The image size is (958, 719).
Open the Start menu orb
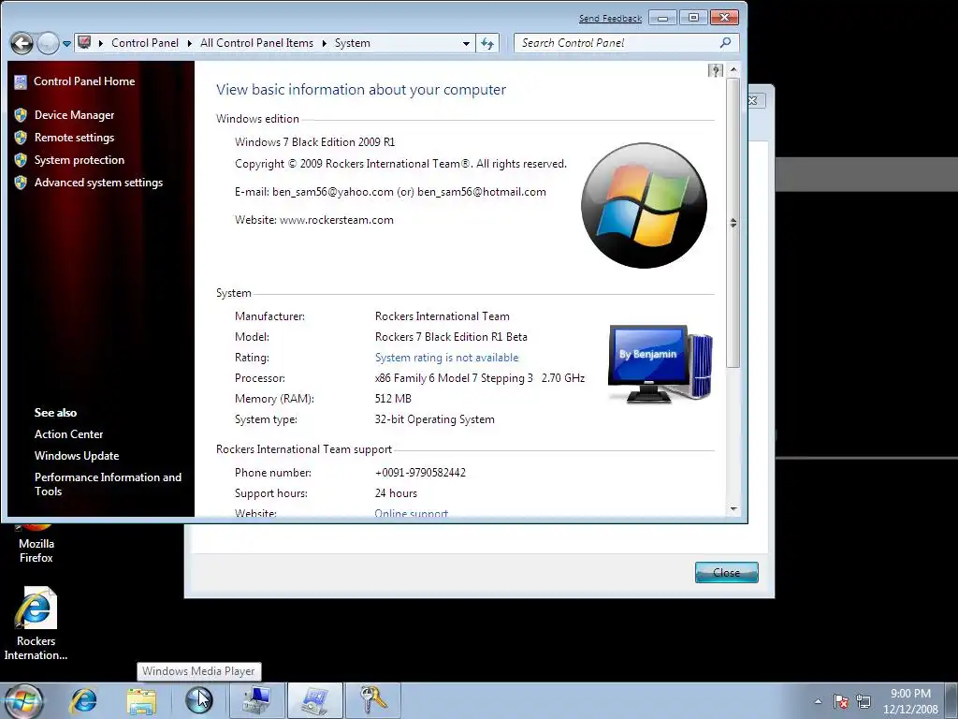click(23, 700)
